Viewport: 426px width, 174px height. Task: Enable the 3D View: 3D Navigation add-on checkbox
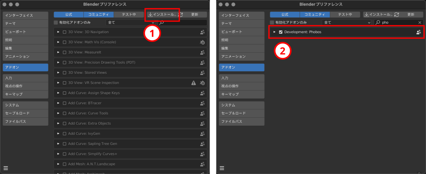(65, 32)
